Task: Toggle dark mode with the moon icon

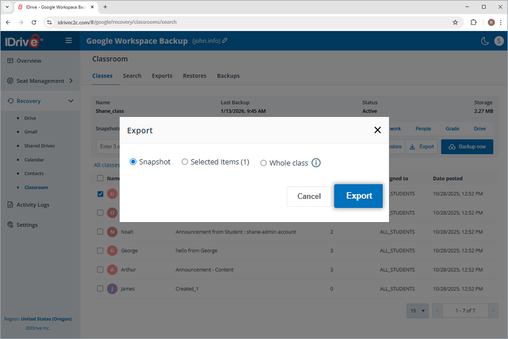Action: pos(484,41)
